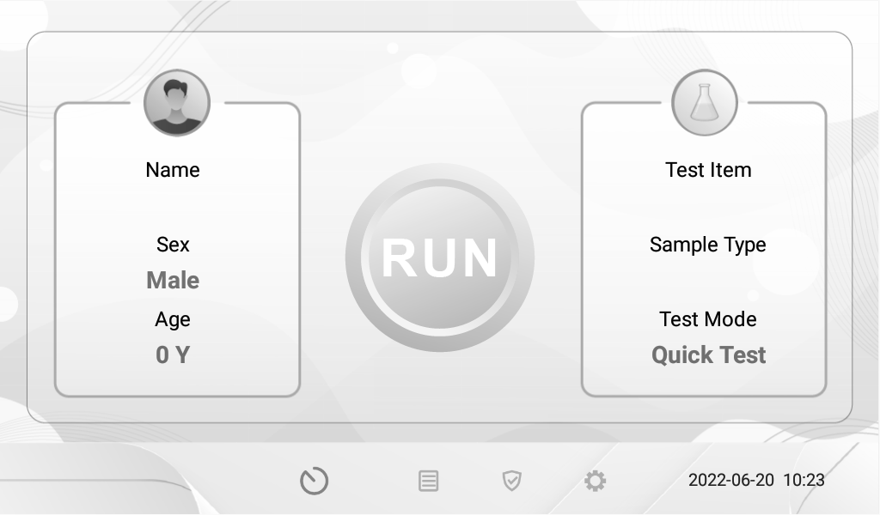Select the Sample Type label
The image size is (880, 515).
coord(708,245)
